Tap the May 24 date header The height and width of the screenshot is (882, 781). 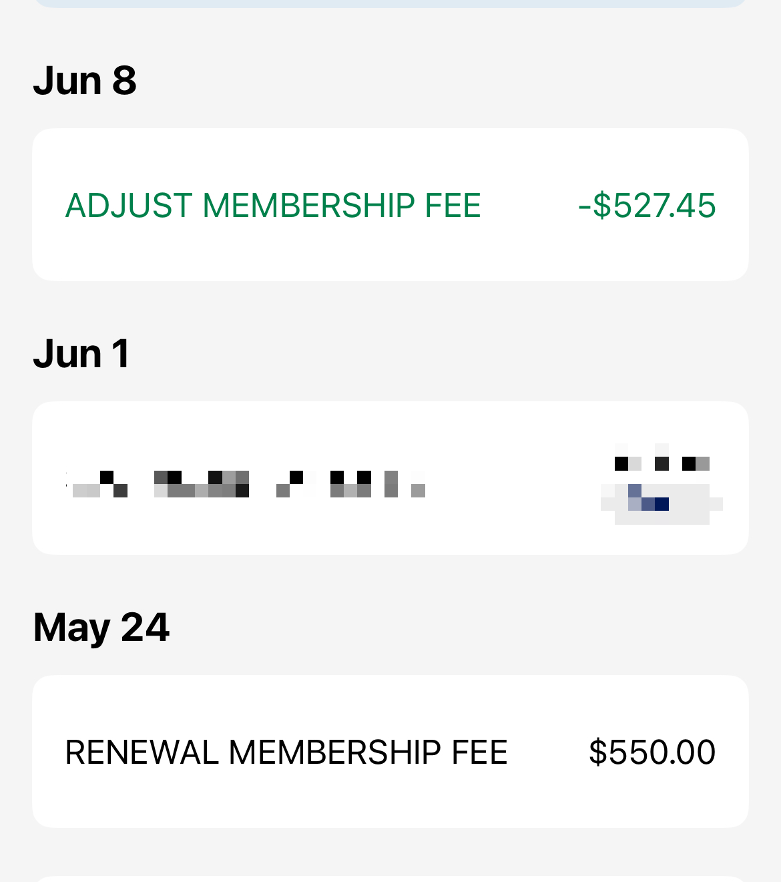point(101,628)
